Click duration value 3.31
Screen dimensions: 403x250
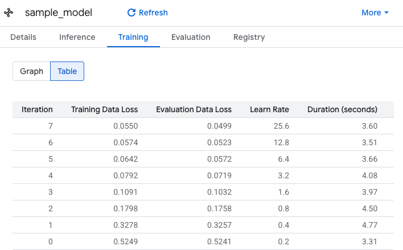point(369,241)
